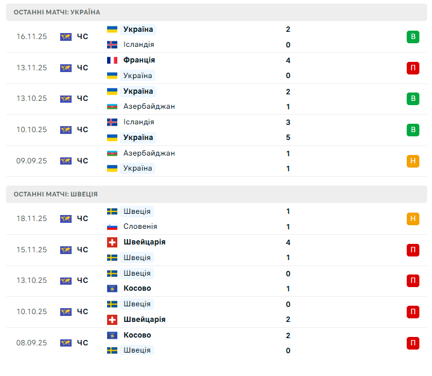The height and width of the screenshot is (376, 432).
Task: Click the red loss badge for 13.11.25
Action: click(413, 68)
